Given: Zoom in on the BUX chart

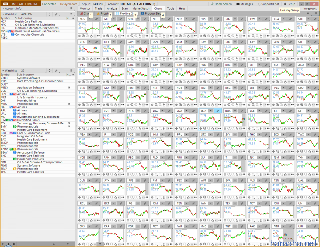Looking at the screenshot, I should (x=229, y=128).
